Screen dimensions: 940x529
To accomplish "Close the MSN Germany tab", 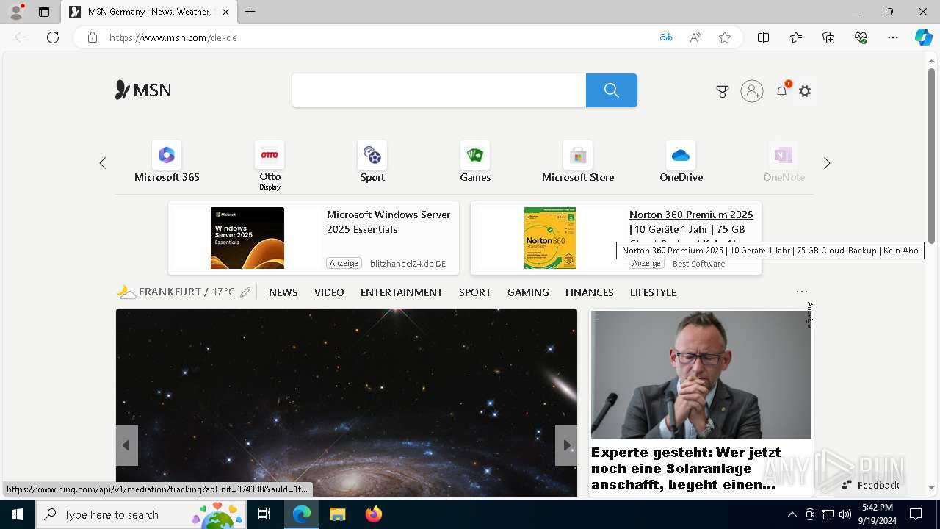I will point(225,12).
